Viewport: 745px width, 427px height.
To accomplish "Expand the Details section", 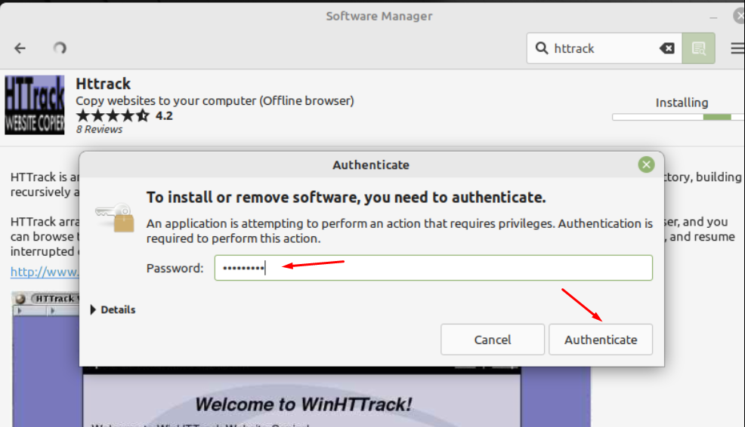I will 113,310.
